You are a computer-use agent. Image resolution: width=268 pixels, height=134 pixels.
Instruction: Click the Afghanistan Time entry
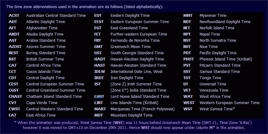coord(42,28)
